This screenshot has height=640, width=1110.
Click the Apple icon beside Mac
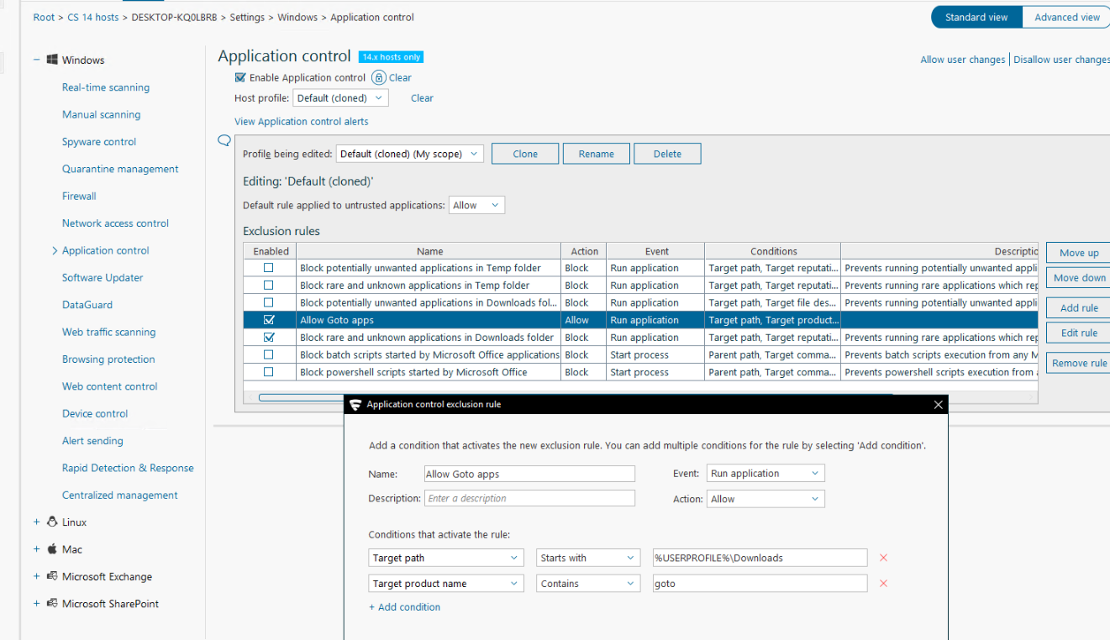[52, 548]
